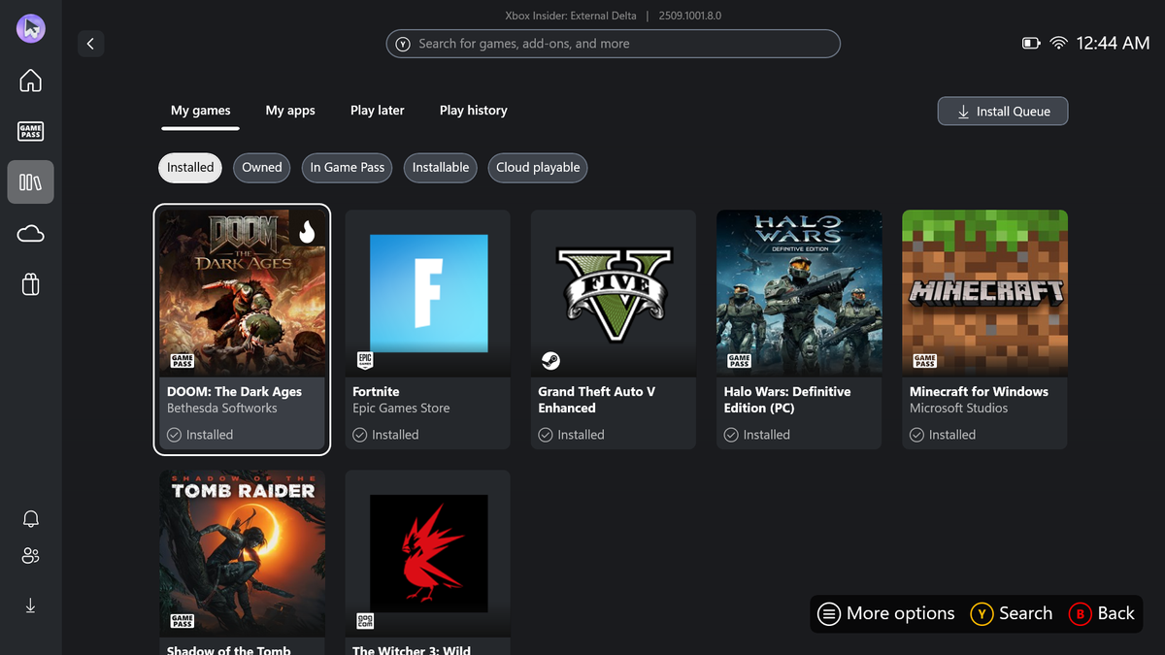Click the search bar for games and add-ons
1165x655 pixels.
(x=613, y=44)
